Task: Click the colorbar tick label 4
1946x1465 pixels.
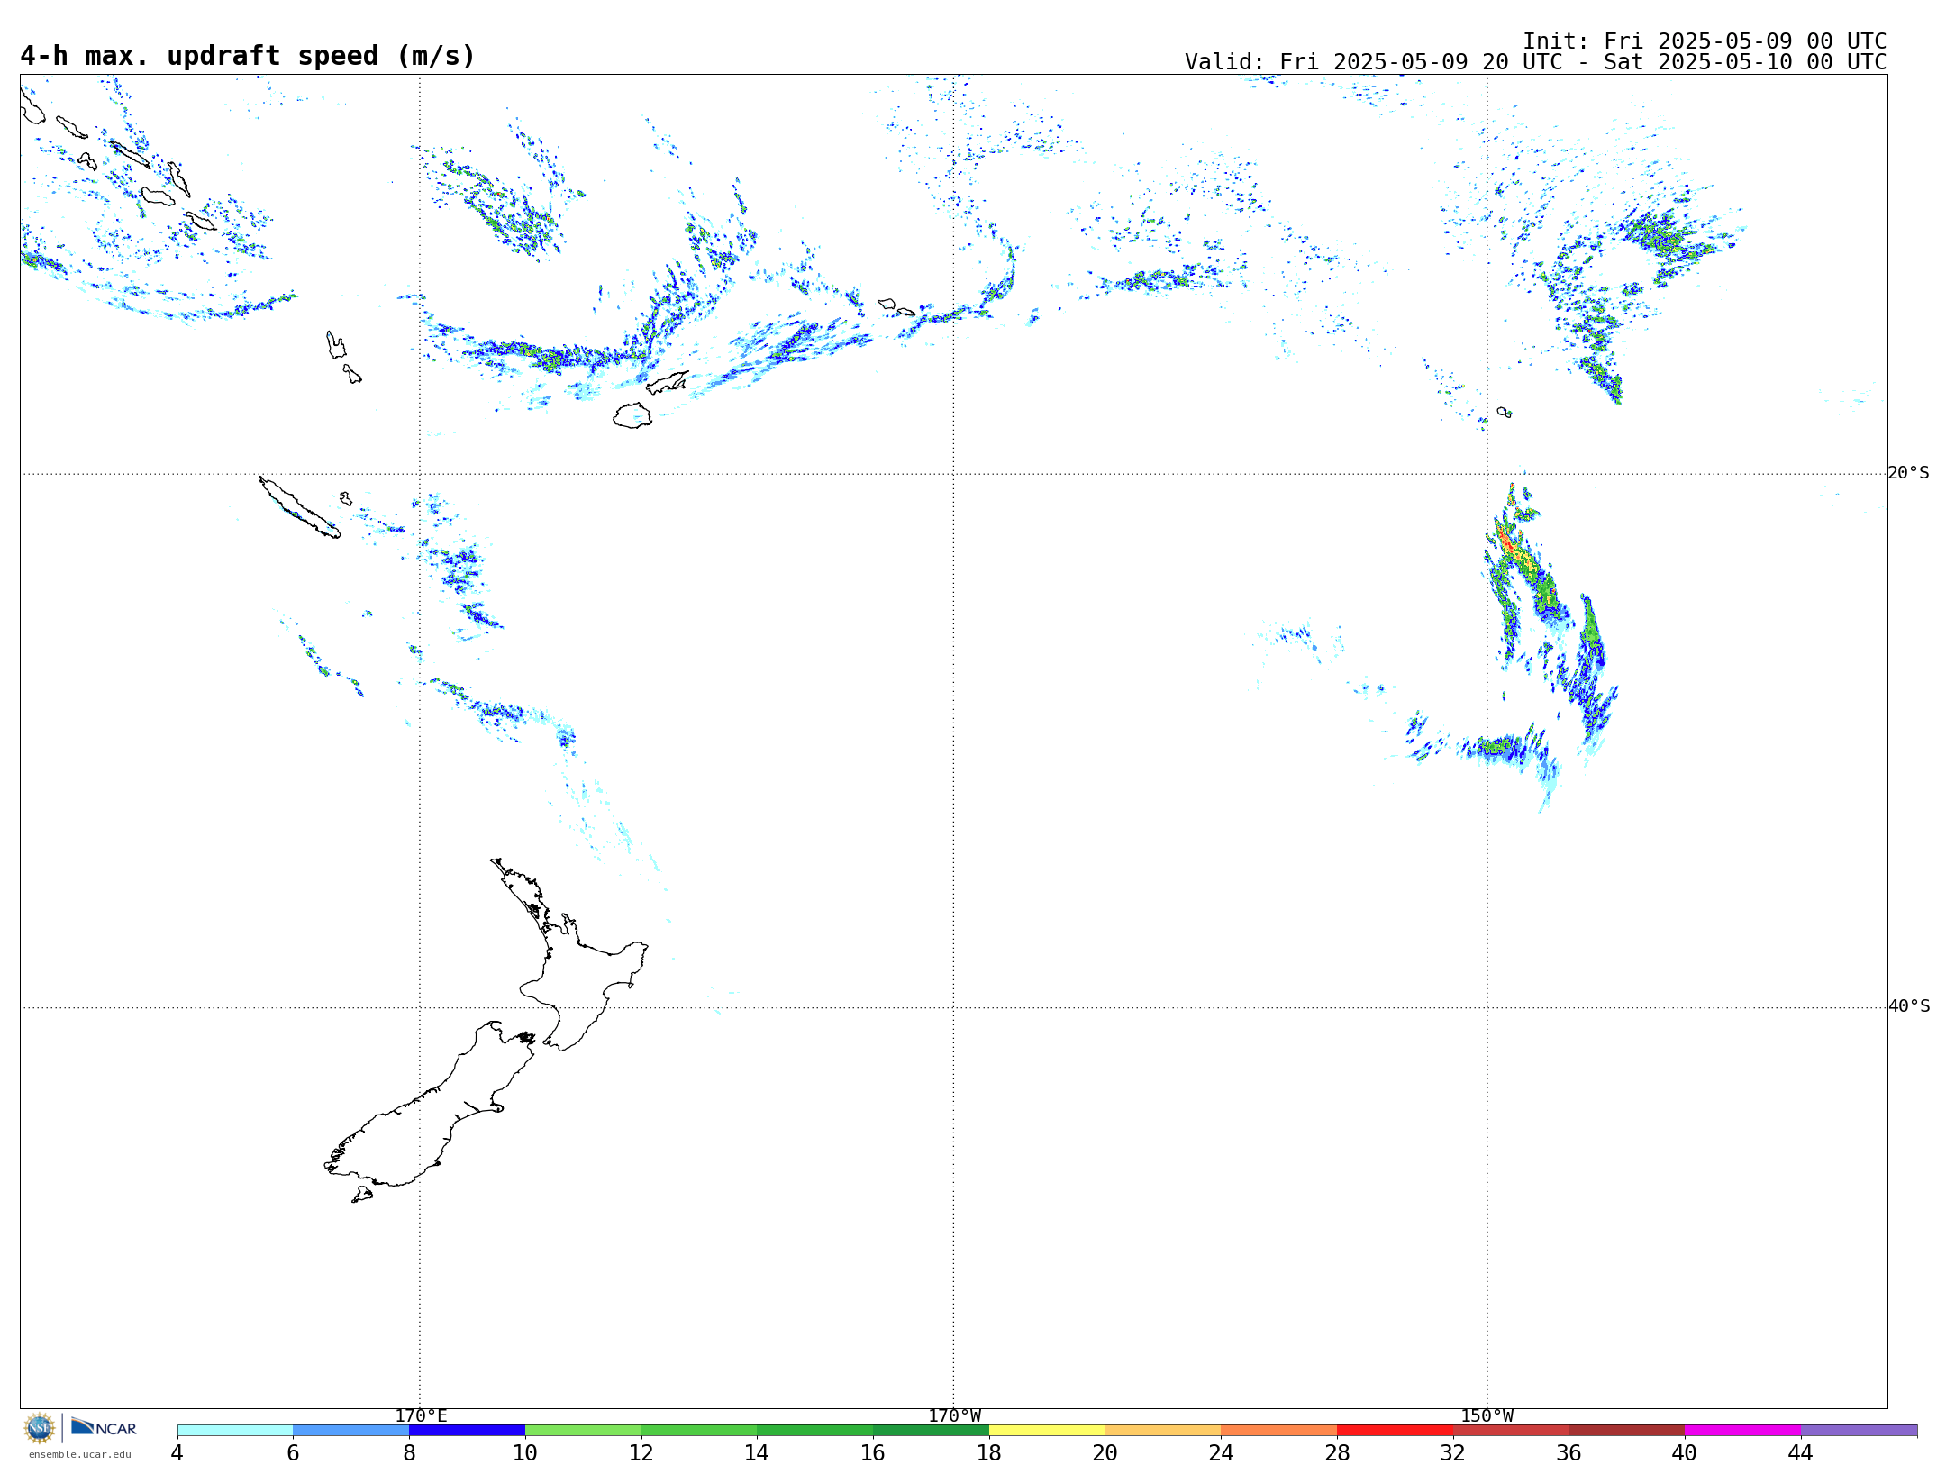Action: point(177,1453)
